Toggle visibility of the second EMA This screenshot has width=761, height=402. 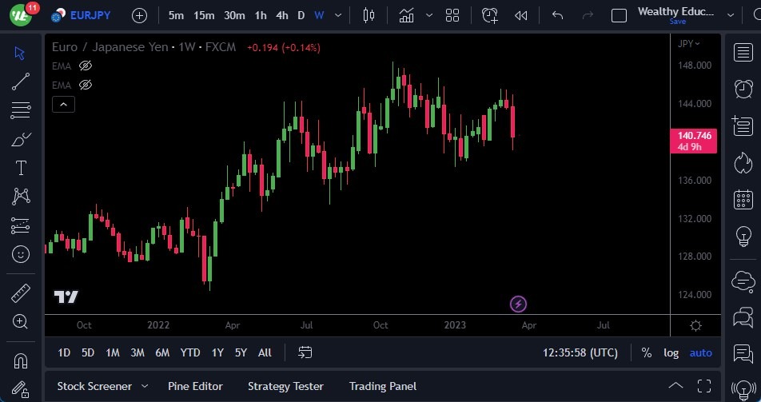(x=86, y=85)
